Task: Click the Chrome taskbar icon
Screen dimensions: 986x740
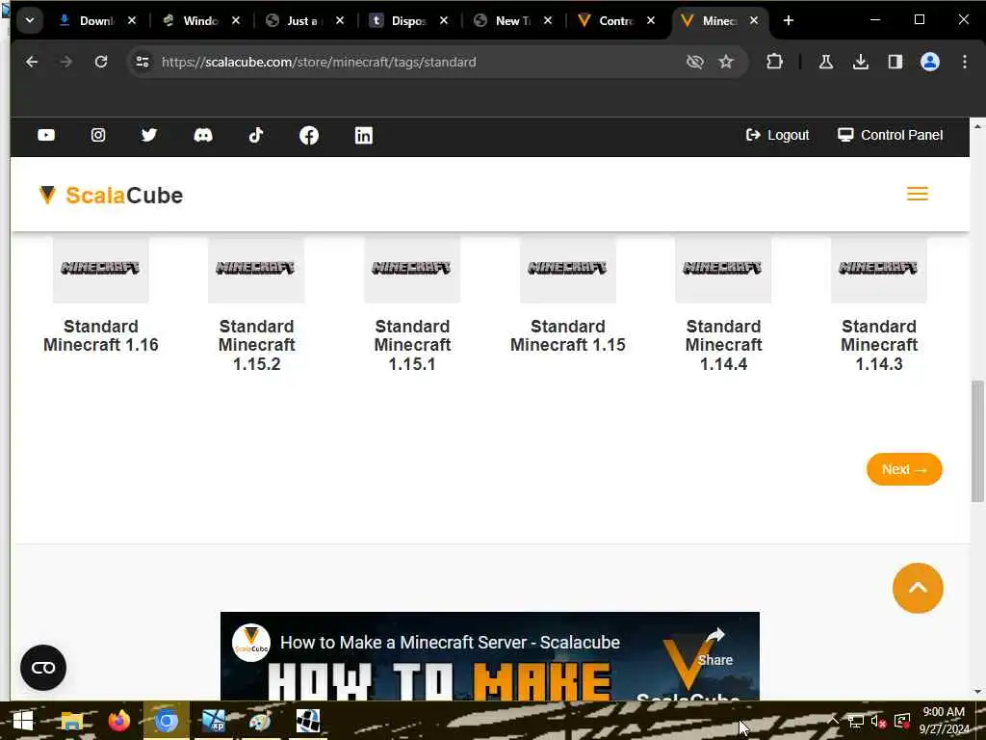Action: (166, 721)
